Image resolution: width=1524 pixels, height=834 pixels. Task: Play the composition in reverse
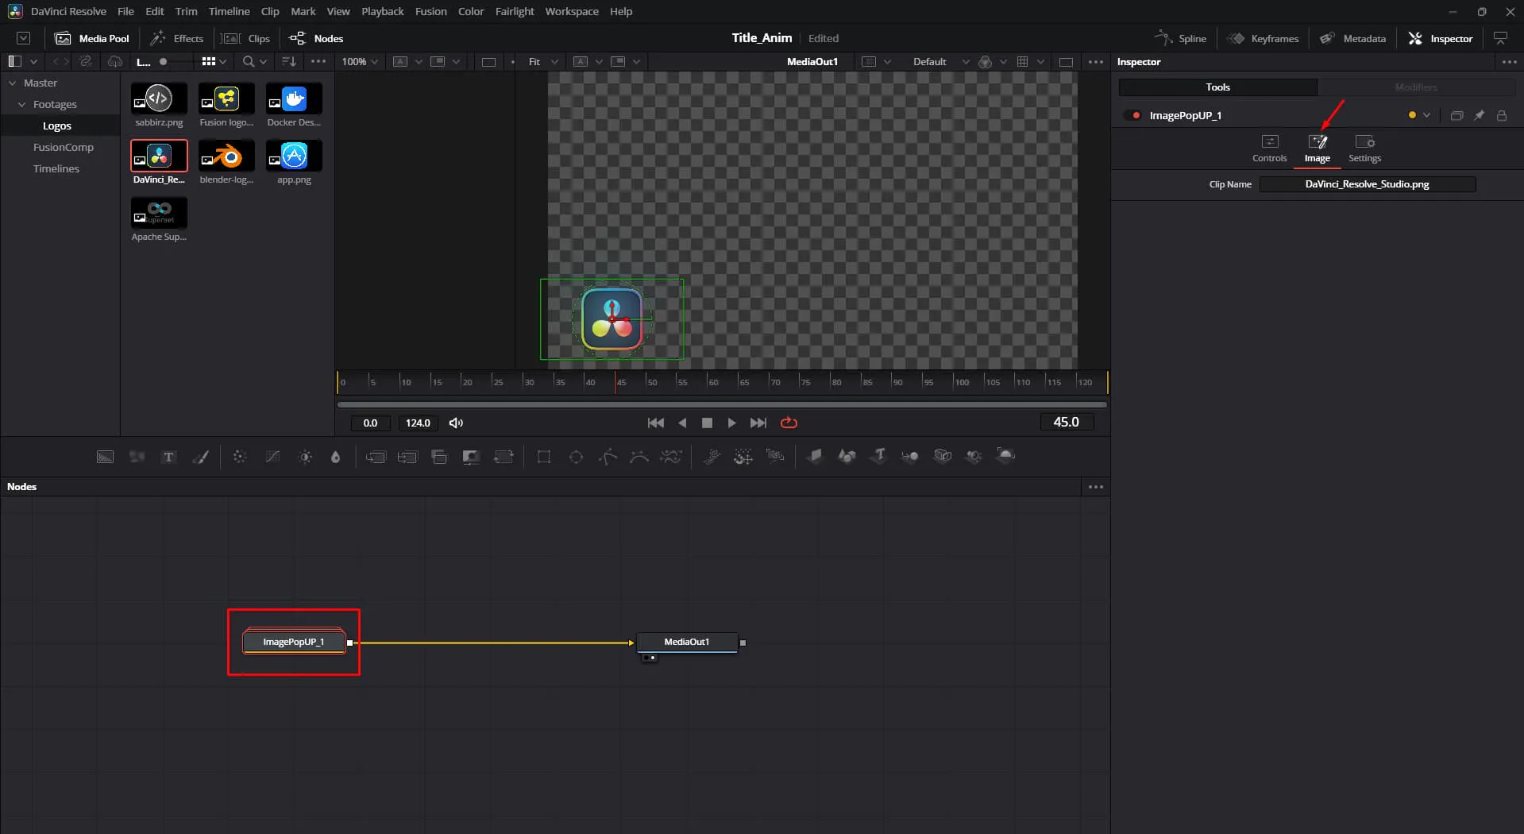coord(682,423)
